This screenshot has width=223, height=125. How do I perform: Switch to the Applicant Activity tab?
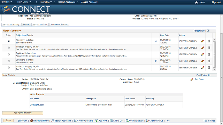click(11, 25)
